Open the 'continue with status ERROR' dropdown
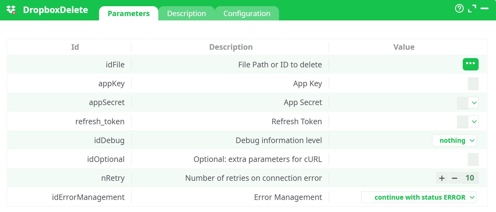This screenshot has width=496, height=212. click(419, 197)
